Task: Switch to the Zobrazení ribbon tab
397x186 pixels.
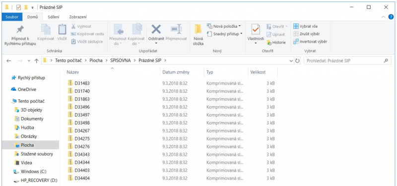Action: click(78, 17)
